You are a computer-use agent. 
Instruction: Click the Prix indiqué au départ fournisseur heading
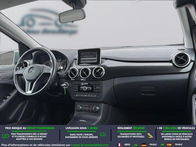29,128
